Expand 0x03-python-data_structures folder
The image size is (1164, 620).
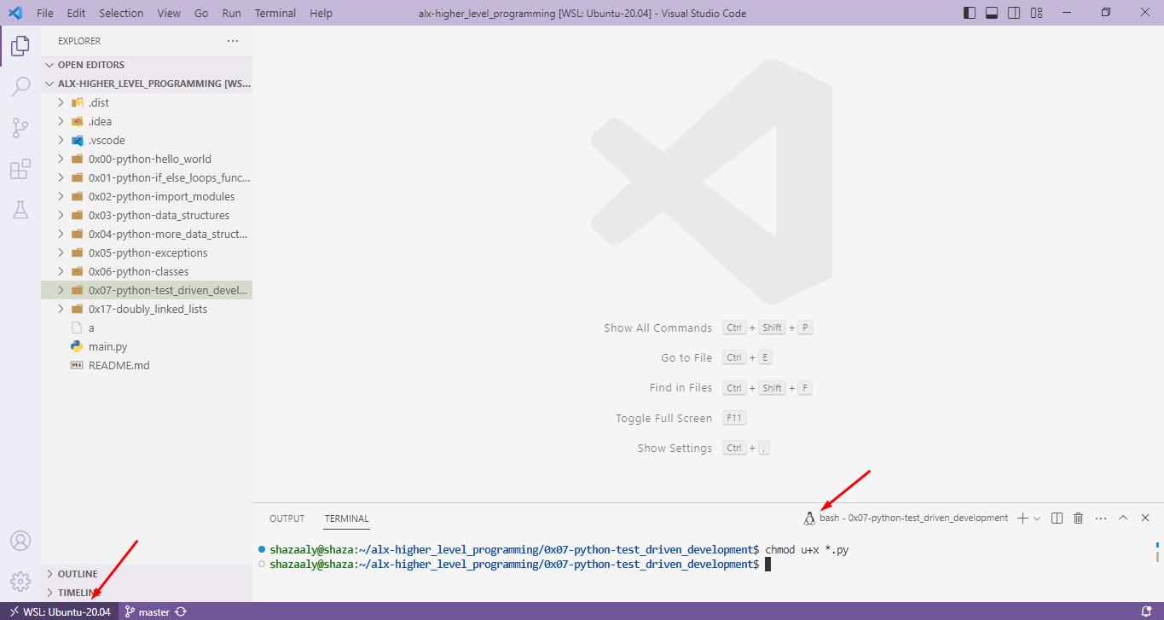(x=147, y=215)
